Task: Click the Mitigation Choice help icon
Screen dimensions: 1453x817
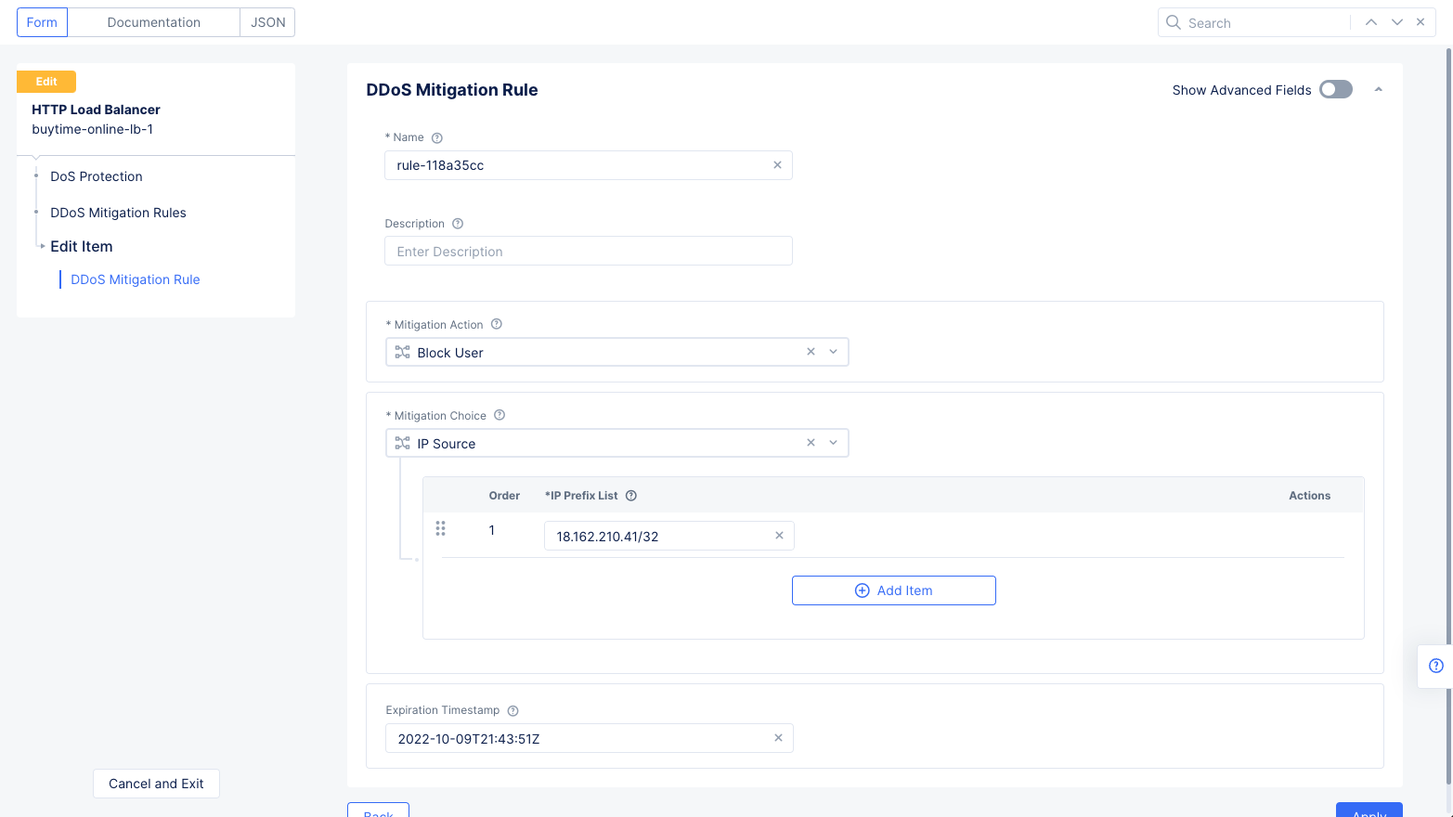Action: 499,415
